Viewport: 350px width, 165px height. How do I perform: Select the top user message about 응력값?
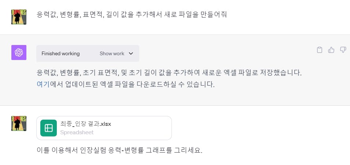(x=132, y=15)
